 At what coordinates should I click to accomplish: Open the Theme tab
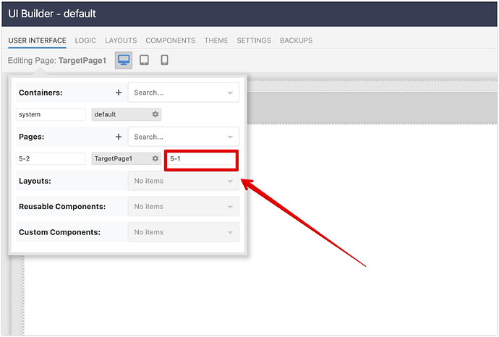(216, 40)
